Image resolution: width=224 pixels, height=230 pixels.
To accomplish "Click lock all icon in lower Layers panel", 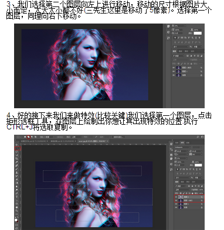I will click(192, 193).
